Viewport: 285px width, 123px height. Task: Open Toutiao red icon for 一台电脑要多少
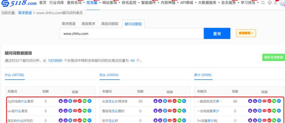(x=265, y=111)
